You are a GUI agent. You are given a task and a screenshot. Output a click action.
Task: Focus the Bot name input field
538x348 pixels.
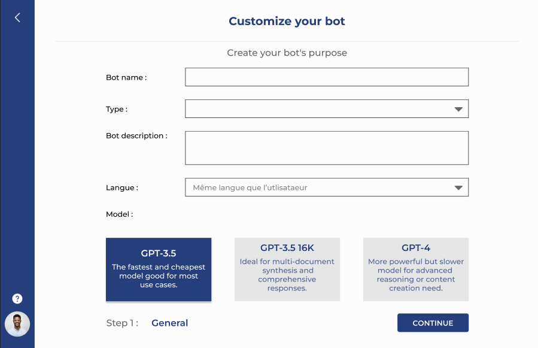tap(327, 77)
